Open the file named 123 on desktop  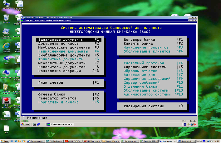[x=6, y=128]
